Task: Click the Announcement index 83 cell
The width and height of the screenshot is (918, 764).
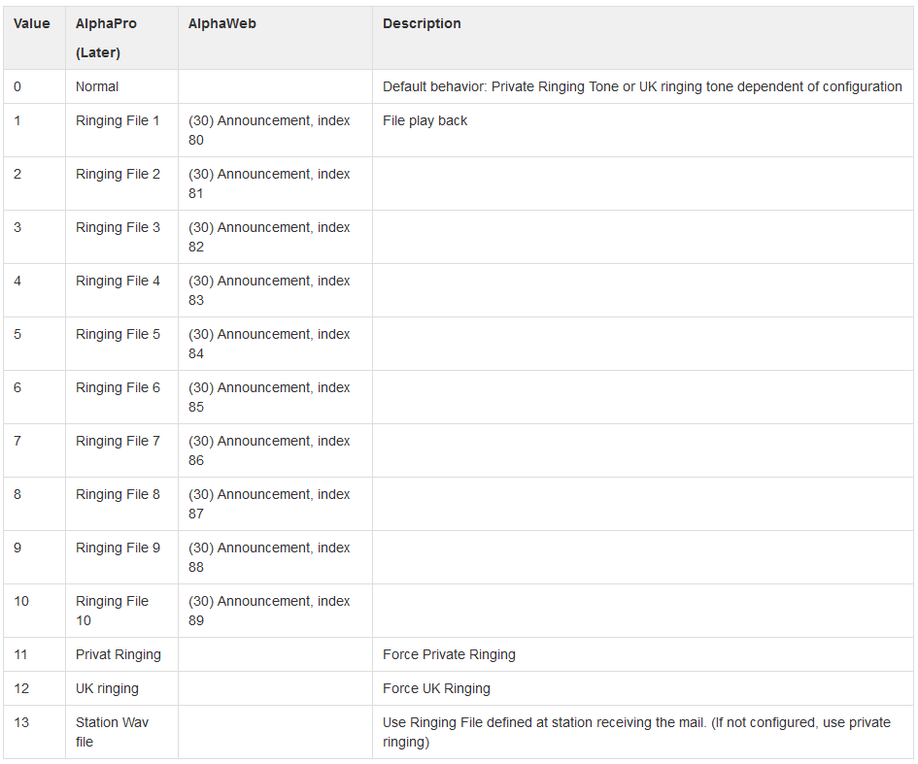Action: 269,290
